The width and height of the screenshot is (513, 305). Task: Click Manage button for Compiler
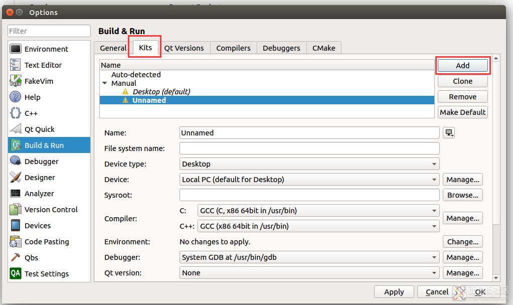coord(463,218)
